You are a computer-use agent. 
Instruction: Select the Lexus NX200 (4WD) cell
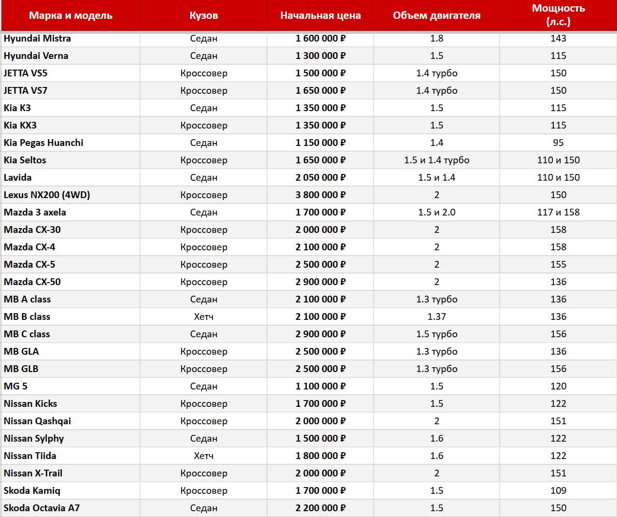click(x=47, y=195)
